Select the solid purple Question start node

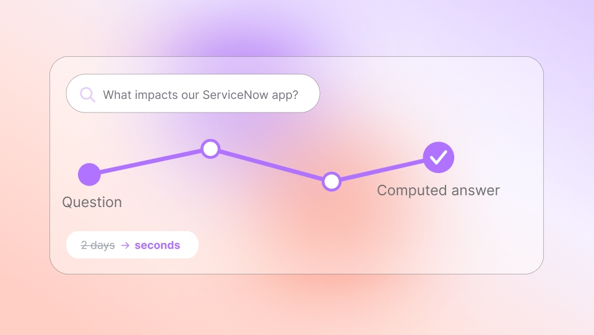click(x=89, y=174)
